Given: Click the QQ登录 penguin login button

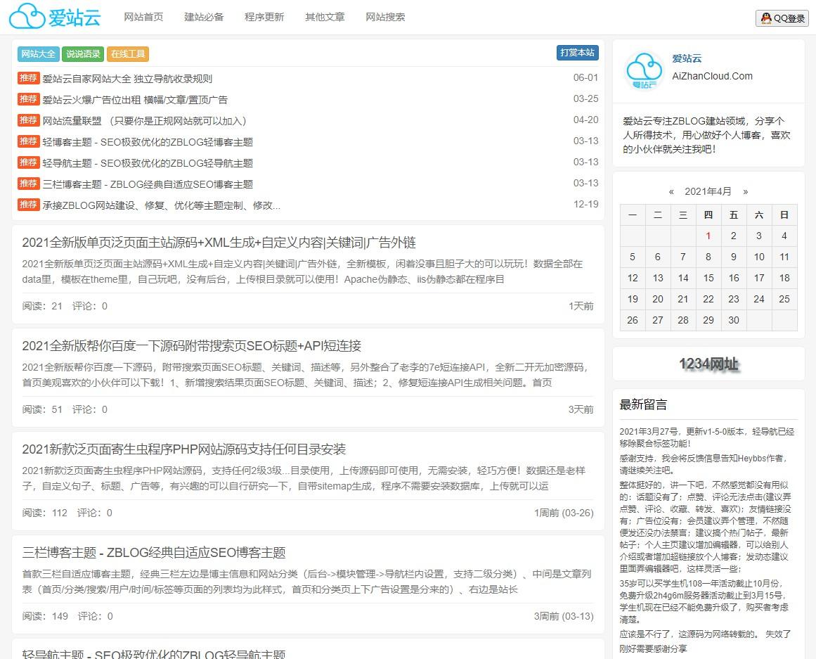Looking at the screenshot, I should click(x=782, y=18).
